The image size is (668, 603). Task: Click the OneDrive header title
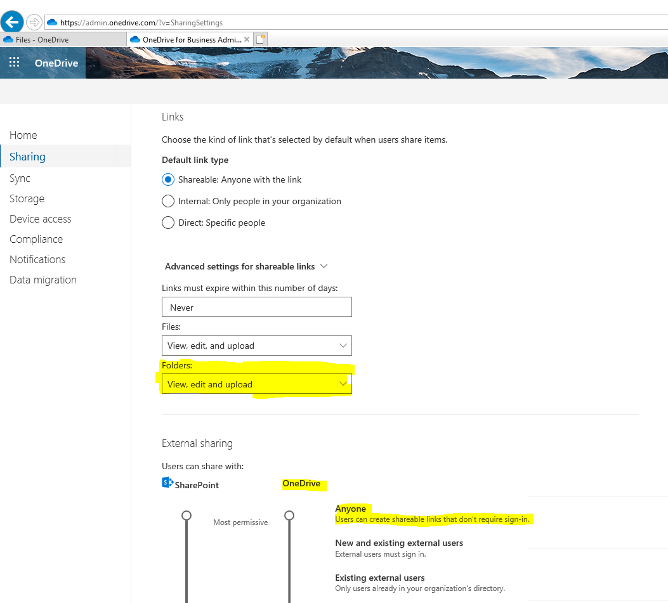(x=56, y=63)
